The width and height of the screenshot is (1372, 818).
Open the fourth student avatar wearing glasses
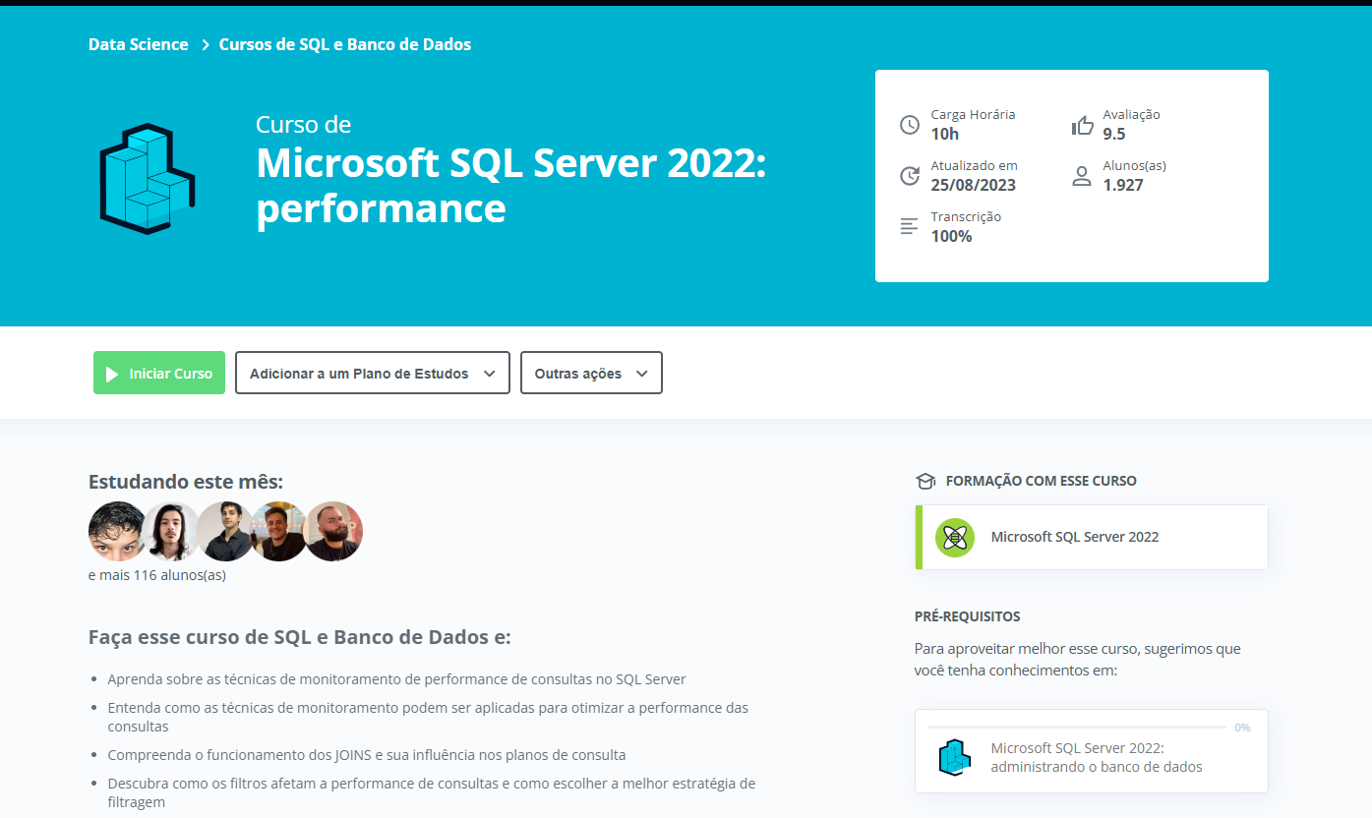[279, 531]
